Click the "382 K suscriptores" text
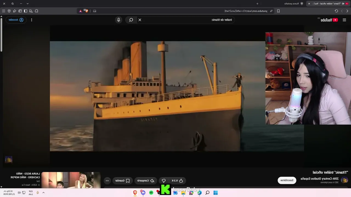 point(330,182)
